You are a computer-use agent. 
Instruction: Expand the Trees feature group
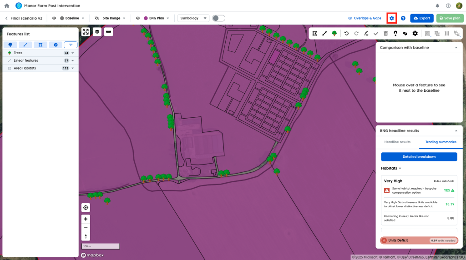(x=73, y=53)
